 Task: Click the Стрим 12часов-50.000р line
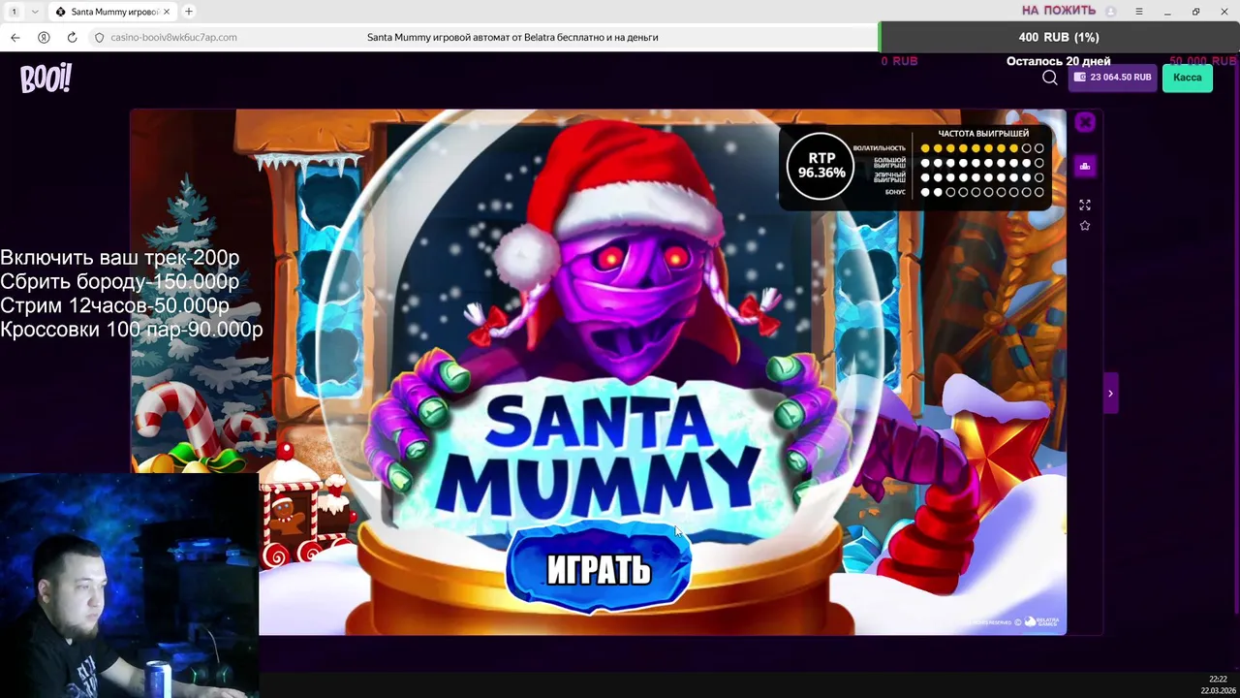tap(114, 305)
